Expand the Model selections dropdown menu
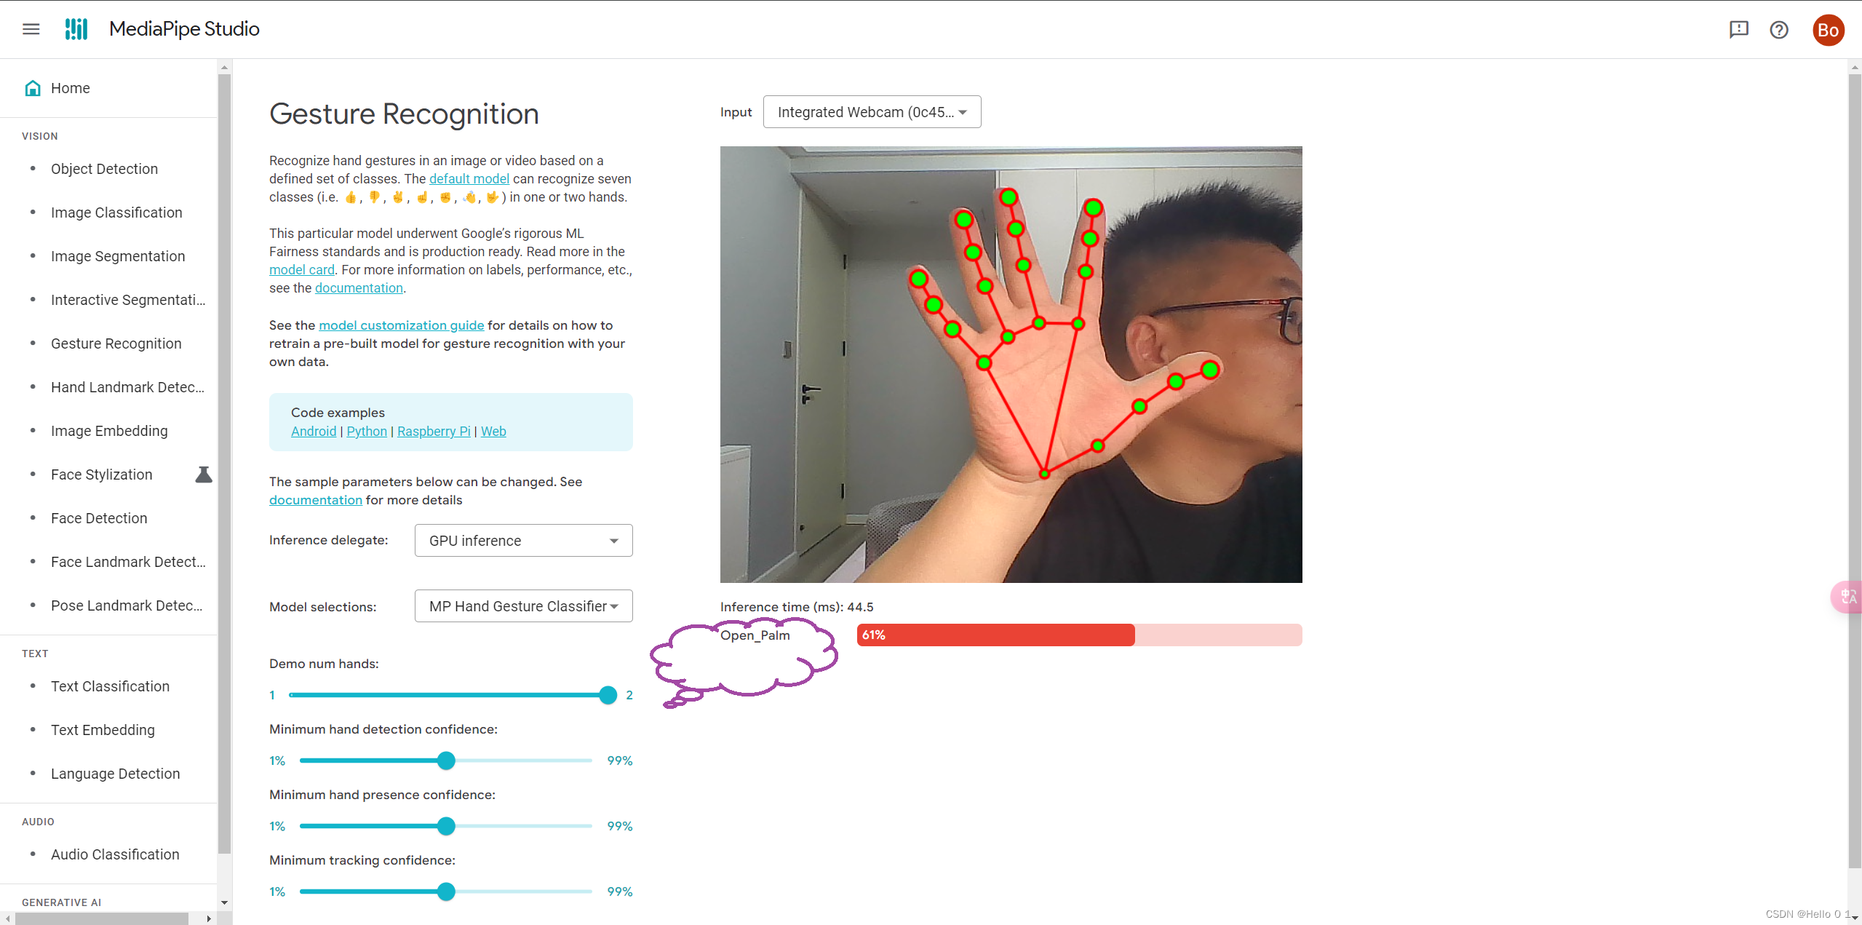Screen dimensions: 1862x925 [x=524, y=607]
